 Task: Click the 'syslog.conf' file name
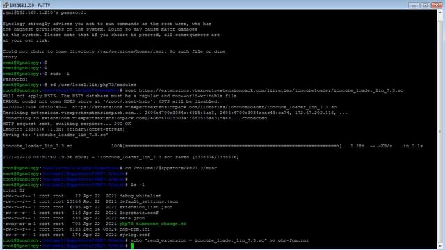pos(135,235)
